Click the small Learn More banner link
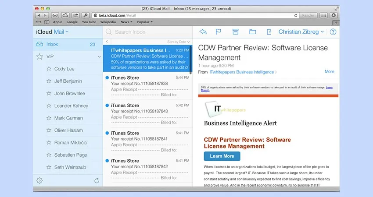Image resolution: width=373 pixels, height=197 pixels. (329, 88)
